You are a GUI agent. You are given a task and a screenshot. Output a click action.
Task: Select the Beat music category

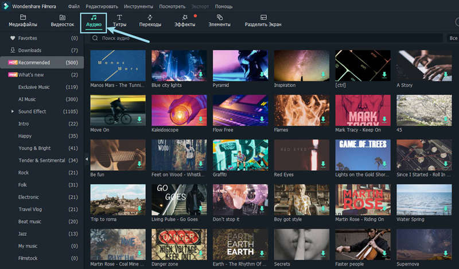tap(42, 221)
